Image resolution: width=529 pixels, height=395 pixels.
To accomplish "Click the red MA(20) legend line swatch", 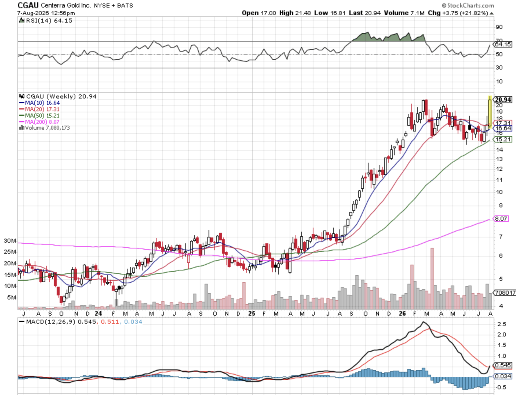I will (22, 109).
